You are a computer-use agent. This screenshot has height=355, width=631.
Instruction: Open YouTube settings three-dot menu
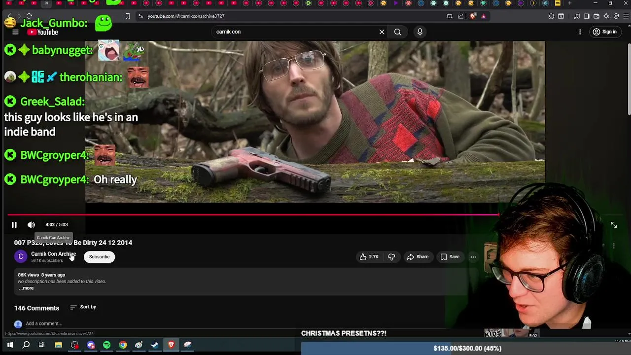point(580,32)
